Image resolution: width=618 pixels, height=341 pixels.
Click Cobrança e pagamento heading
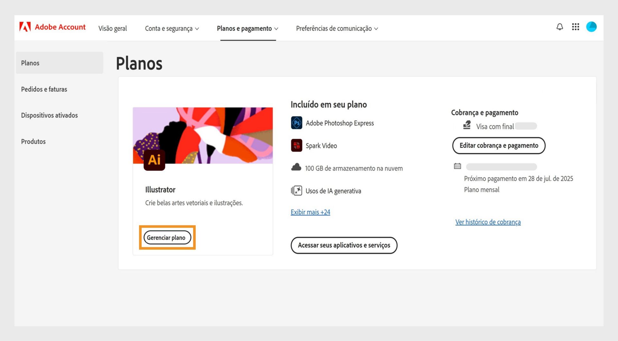484,113
